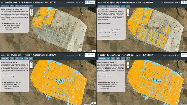
Task: Select active 2013 tab in the 2013 view
Action: 123,6
